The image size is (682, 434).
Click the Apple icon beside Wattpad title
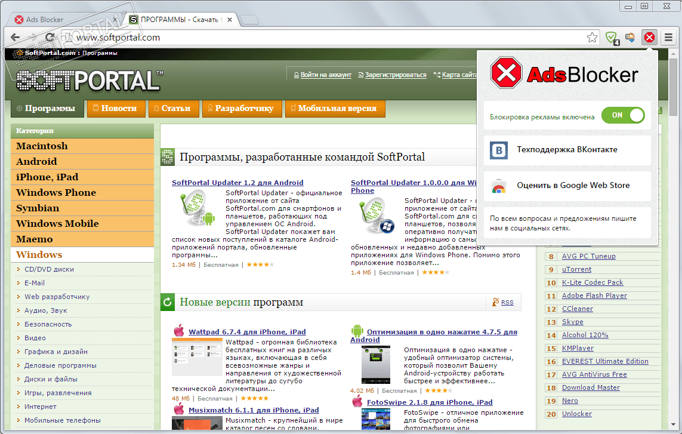(x=179, y=330)
